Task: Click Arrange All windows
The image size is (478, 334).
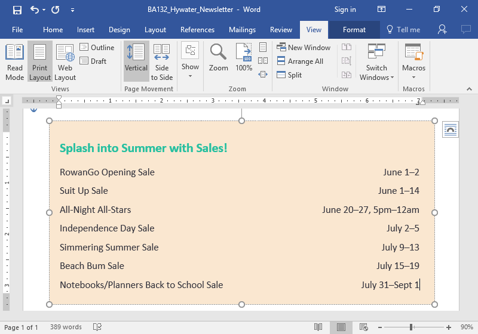Action: coord(299,61)
